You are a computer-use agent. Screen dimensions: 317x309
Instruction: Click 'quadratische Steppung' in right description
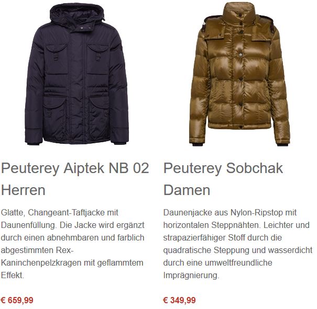pyautogui.click(x=206, y=250)
